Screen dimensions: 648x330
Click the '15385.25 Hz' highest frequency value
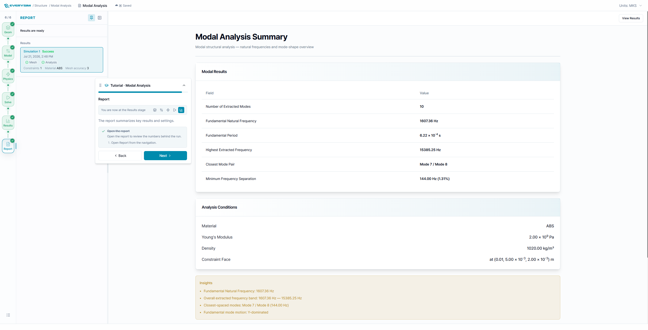[x=430, y=150]
